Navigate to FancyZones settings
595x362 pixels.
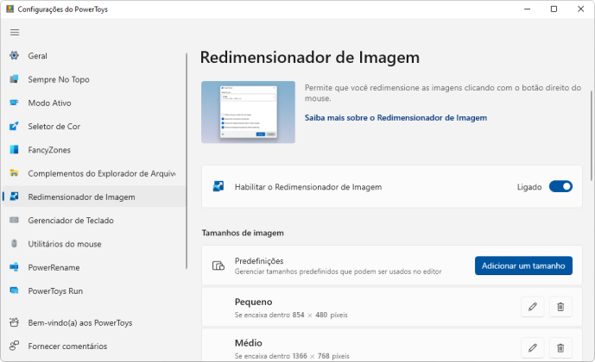49,150
